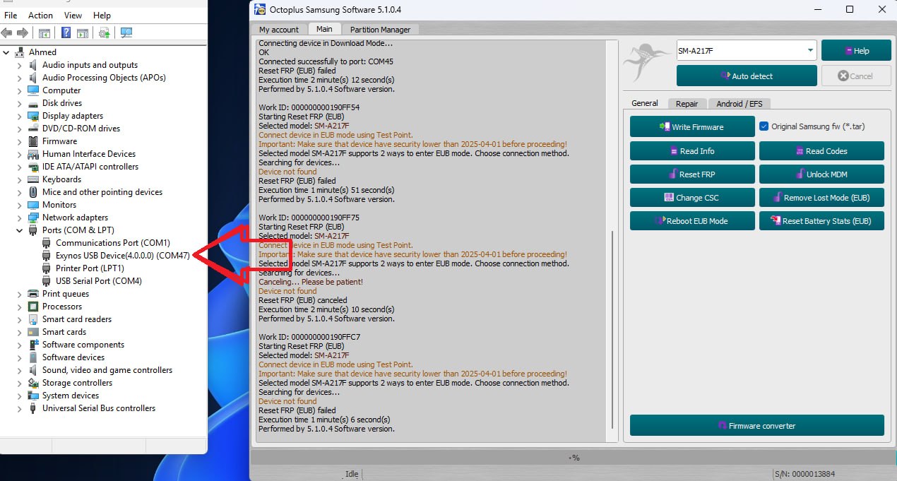Expand the Display adapters category
The width and height of the screenshot is (897, 481).
tap(20, 116)
